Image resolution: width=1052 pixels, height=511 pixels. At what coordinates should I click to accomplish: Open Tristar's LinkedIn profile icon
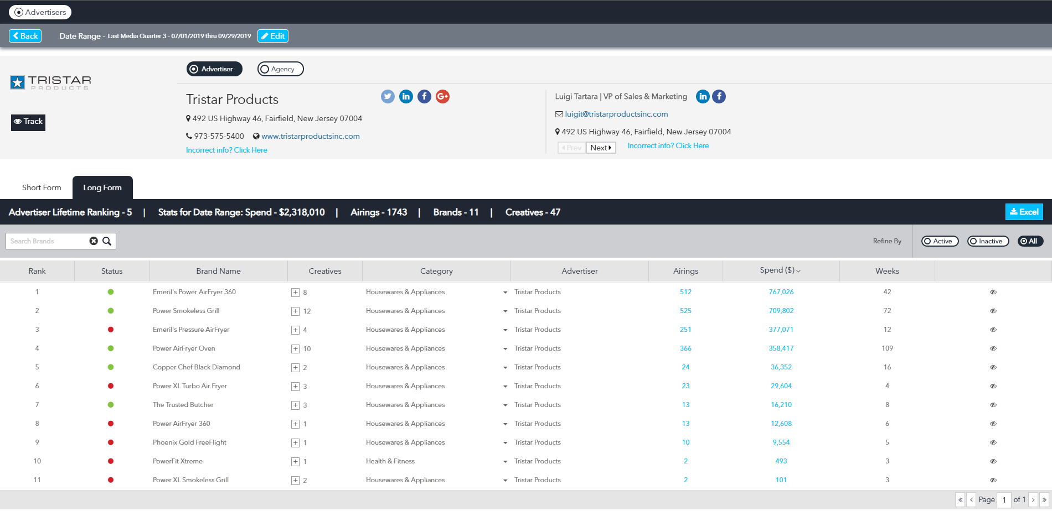406,97
